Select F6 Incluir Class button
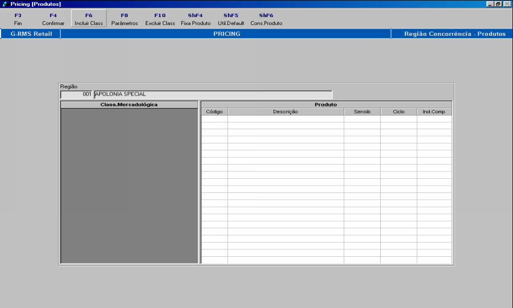 [x=89, y=19]
